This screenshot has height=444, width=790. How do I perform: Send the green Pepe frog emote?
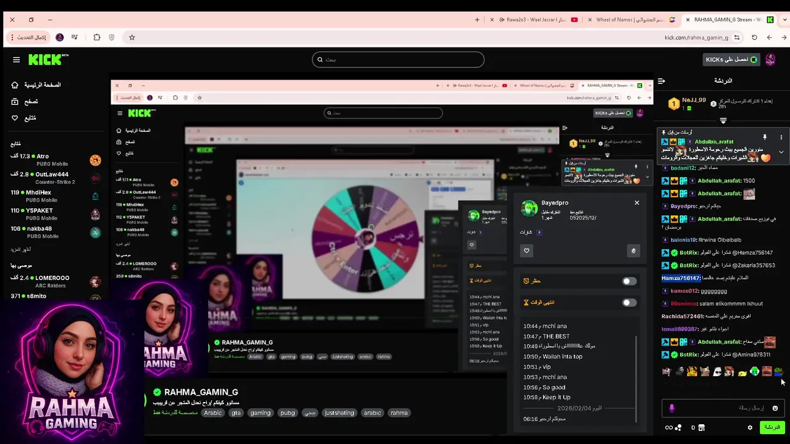point(778,371)
